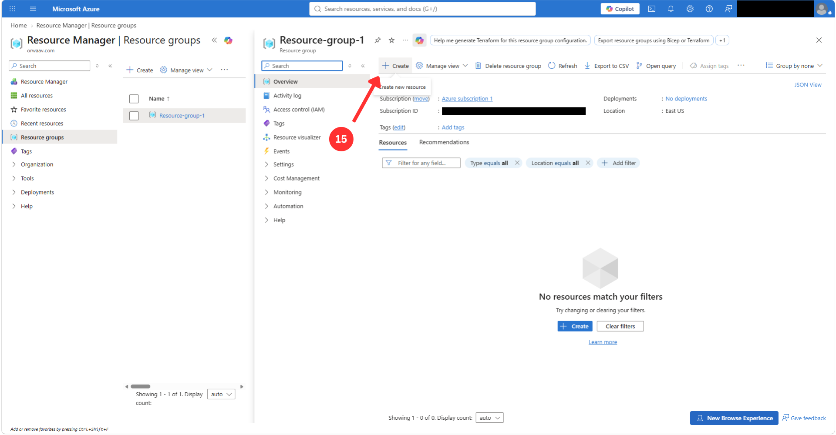Open the Group by none dropdown

[794, 66]
